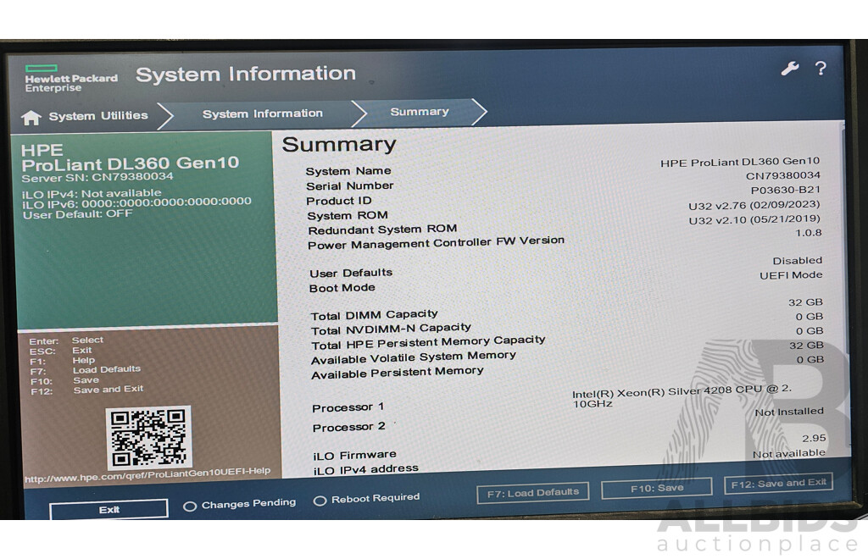Click the Intel Xeon Silver 4208 CPU value
The width and height of the screenshot is (868, 559).
coord(682,396)
